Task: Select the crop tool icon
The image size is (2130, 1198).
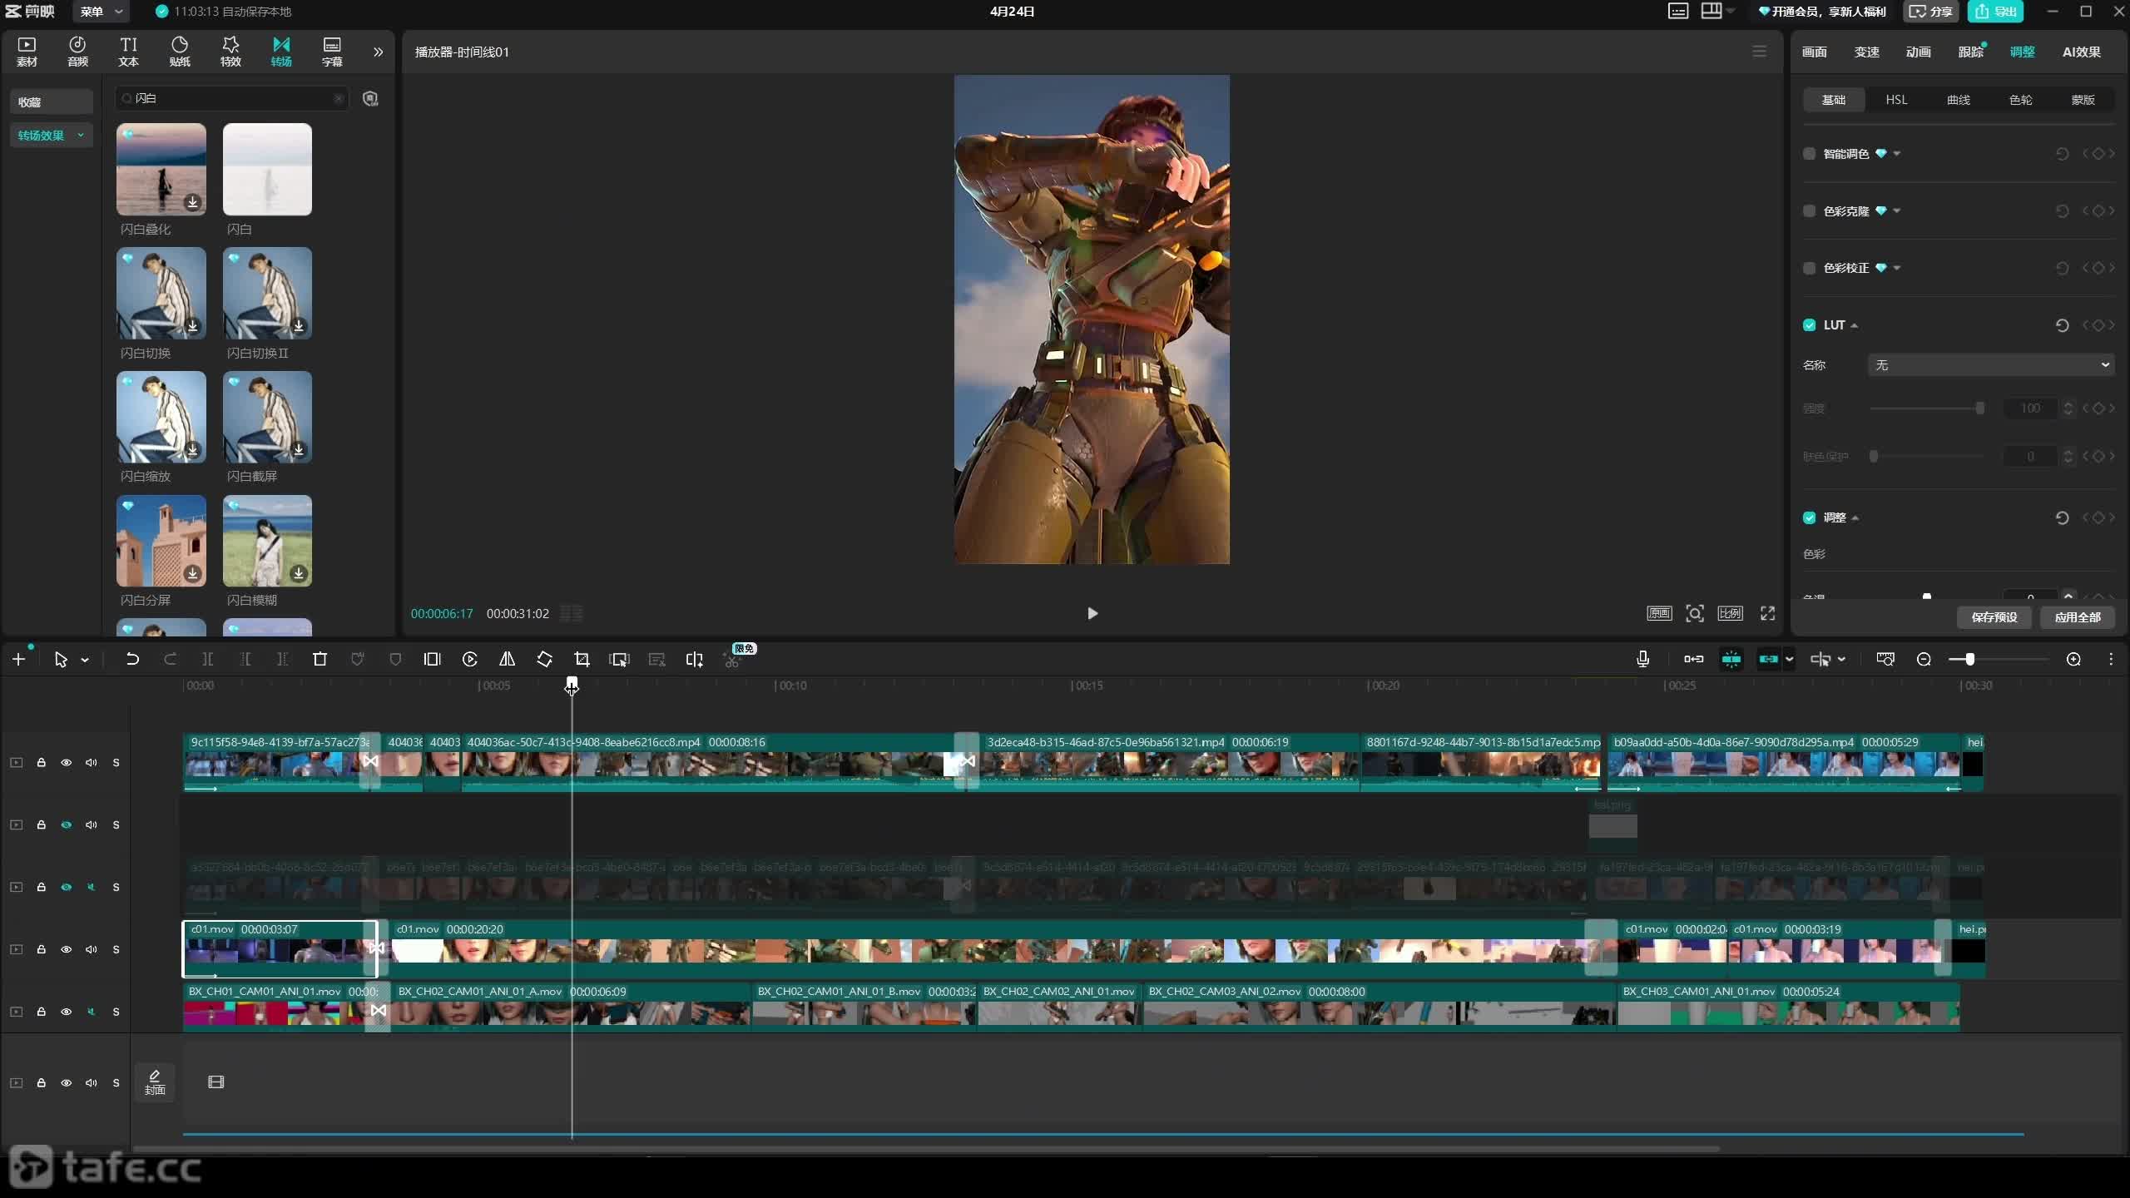Action: [x=582, y=659]
